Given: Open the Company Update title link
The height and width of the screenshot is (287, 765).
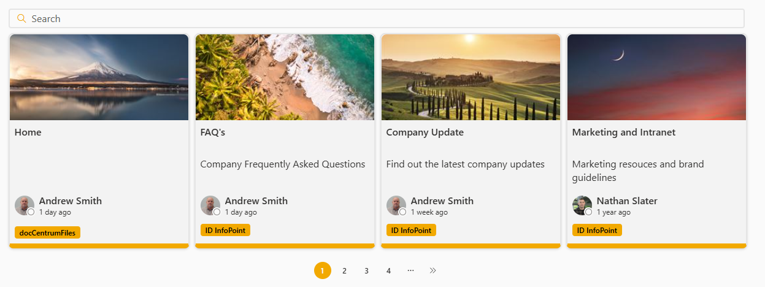Looking at the screenshot, I should click(x=425, y=132).
